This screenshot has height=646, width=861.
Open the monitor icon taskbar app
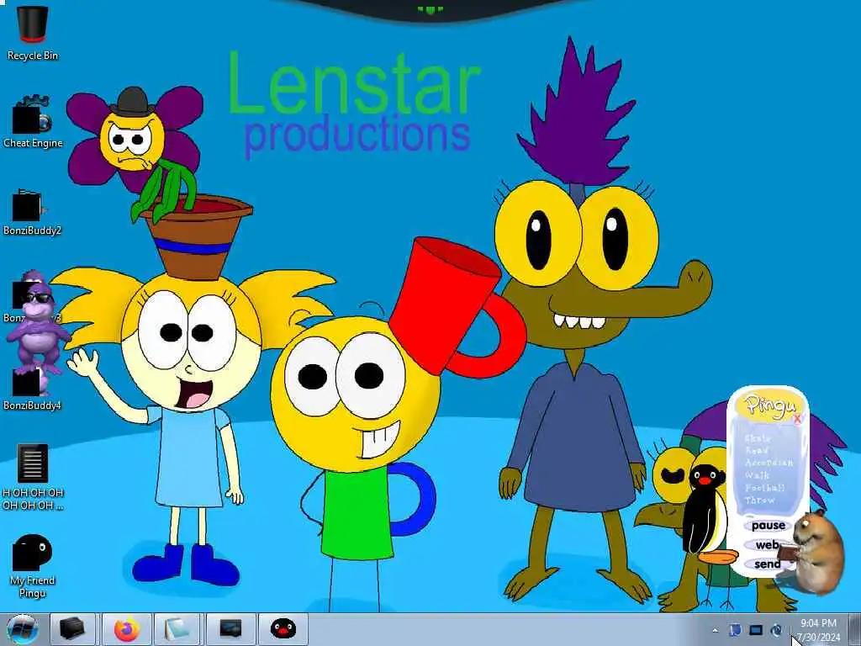coord(230,629)
